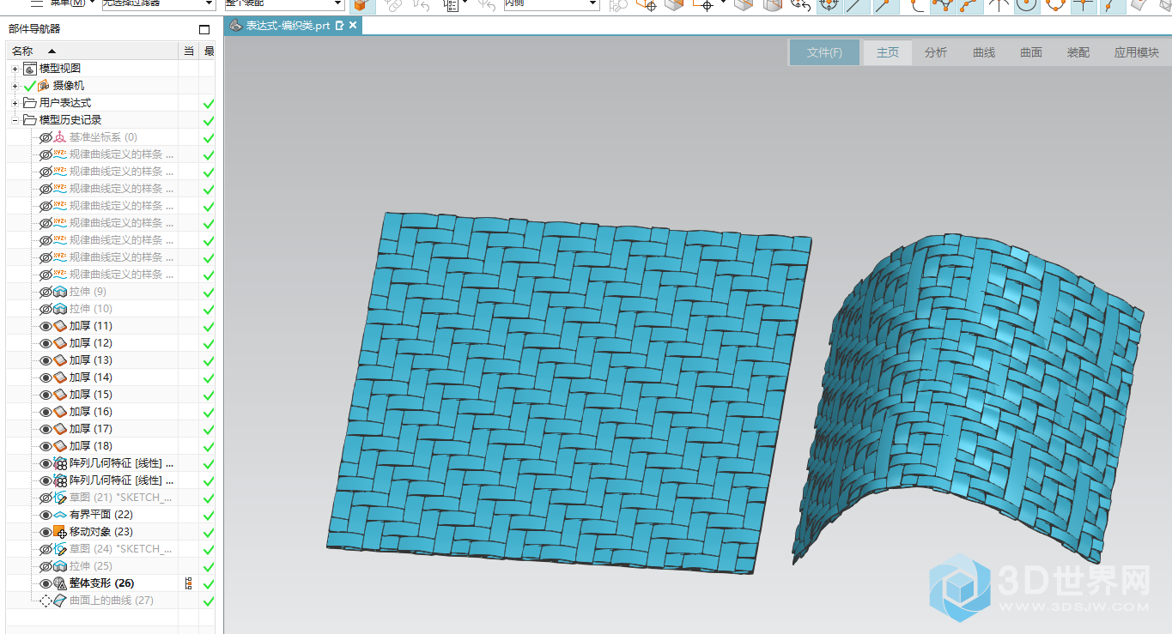Viewport: 1172px width, 634px height.
Task: Click the 部件导航器 panel title
Action: tap(34, 29)
